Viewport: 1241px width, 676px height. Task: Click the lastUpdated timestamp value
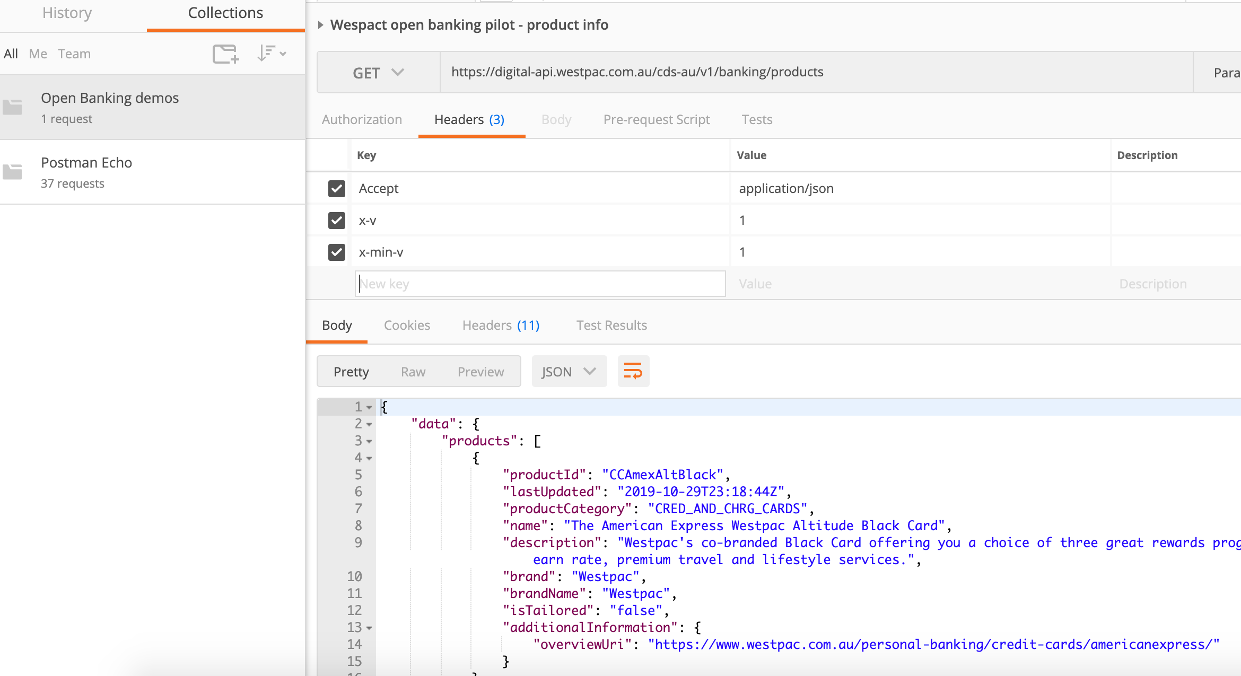click(701, 492)
